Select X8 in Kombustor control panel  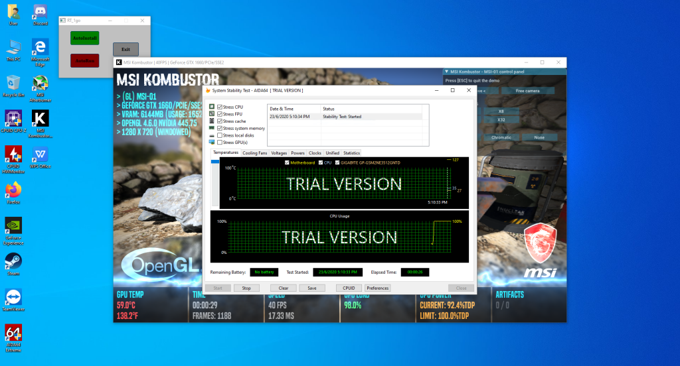point(501,111)
